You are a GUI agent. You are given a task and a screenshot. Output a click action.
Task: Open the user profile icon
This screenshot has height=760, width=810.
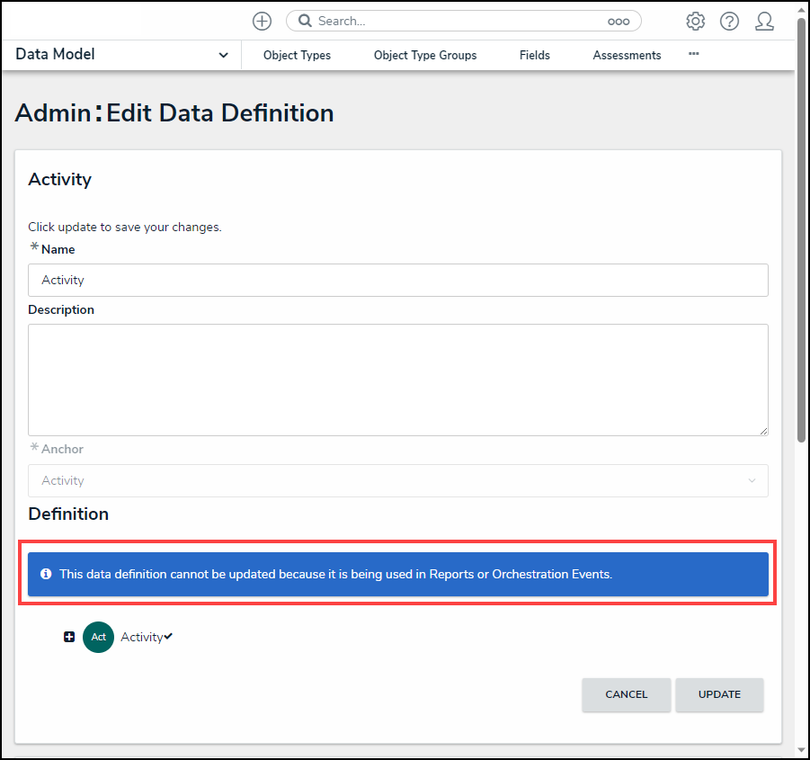coord(764,21)
